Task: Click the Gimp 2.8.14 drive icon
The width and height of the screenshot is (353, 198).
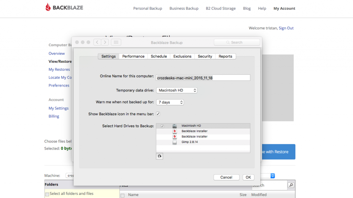Action: pyautogui.click(x=174, y=142)
